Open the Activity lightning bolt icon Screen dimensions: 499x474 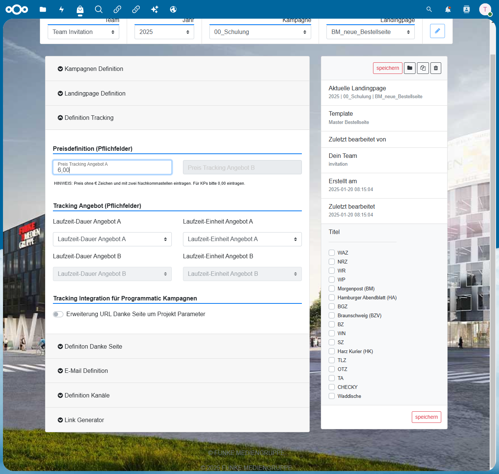(61, 9)
